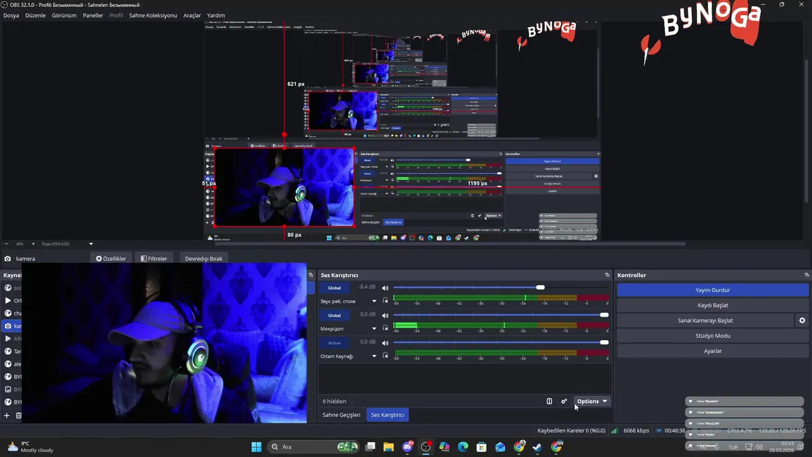Click the Global badge for Микр/доп
Screen dimensions: 812x457
(x=334, y=315)
